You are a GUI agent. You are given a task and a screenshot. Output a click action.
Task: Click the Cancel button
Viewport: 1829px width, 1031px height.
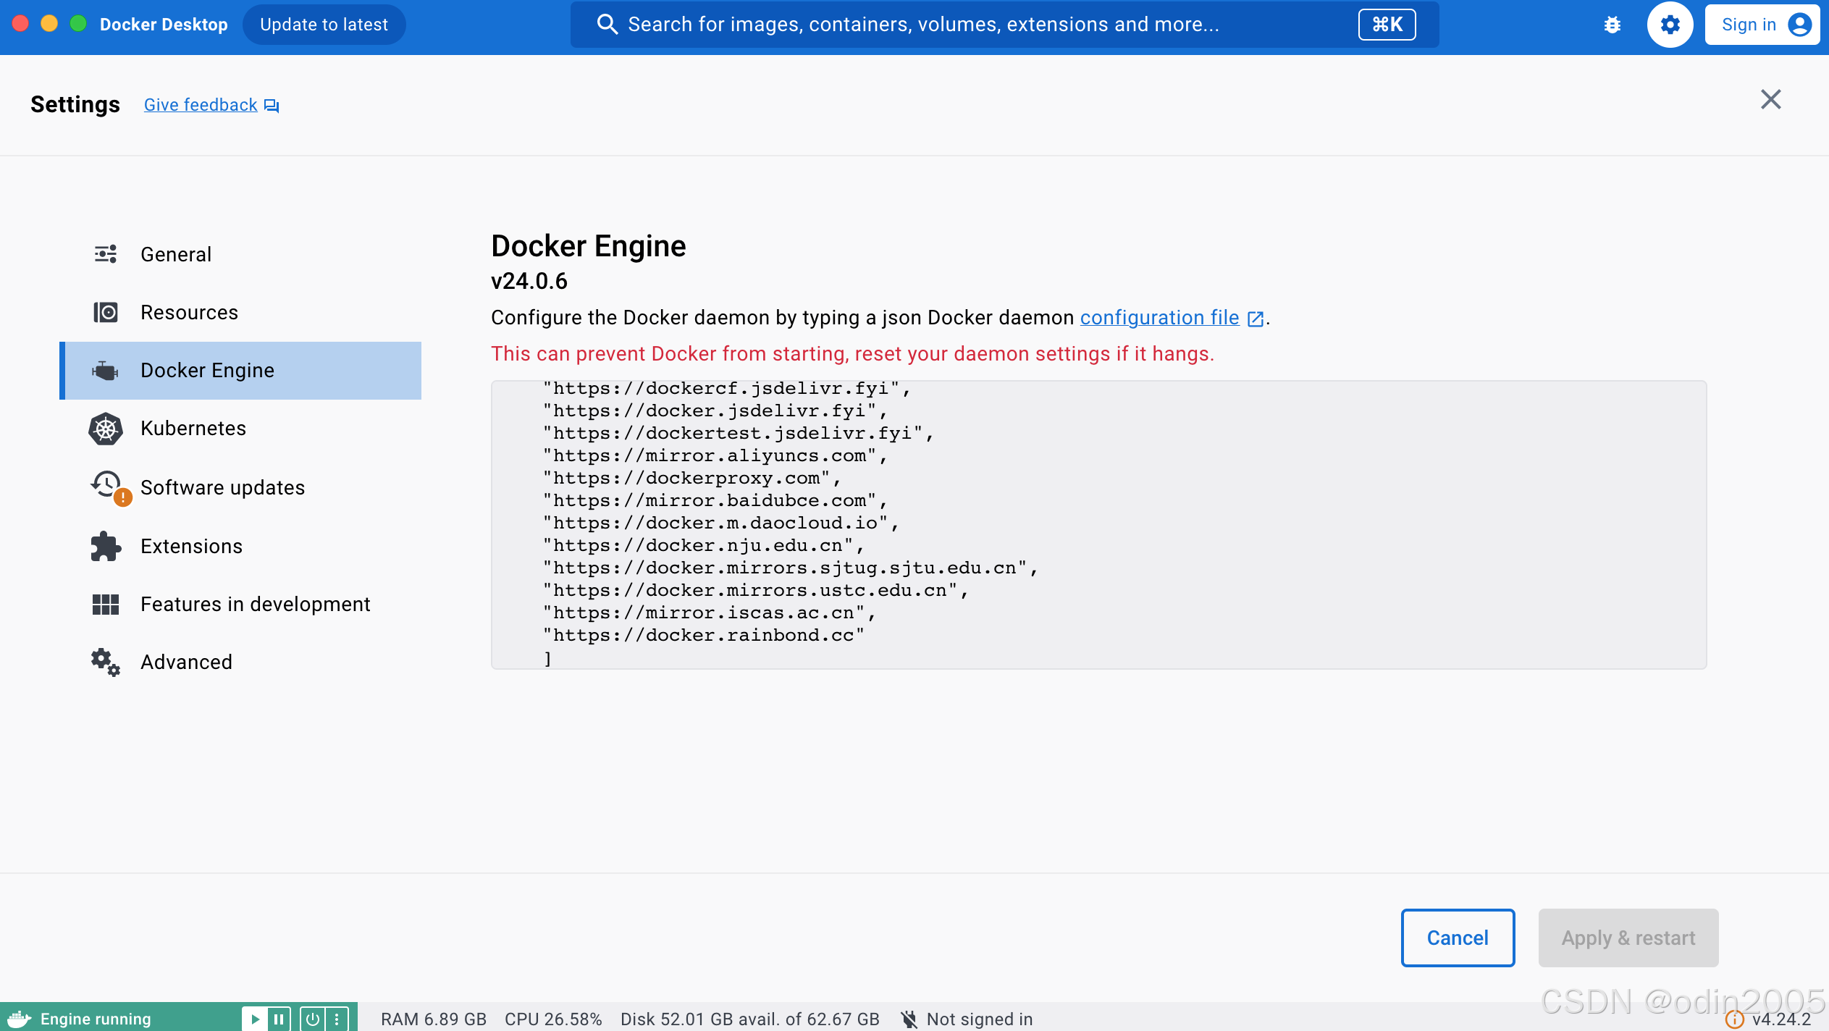pyautogui.click(x=1457, y=938)
